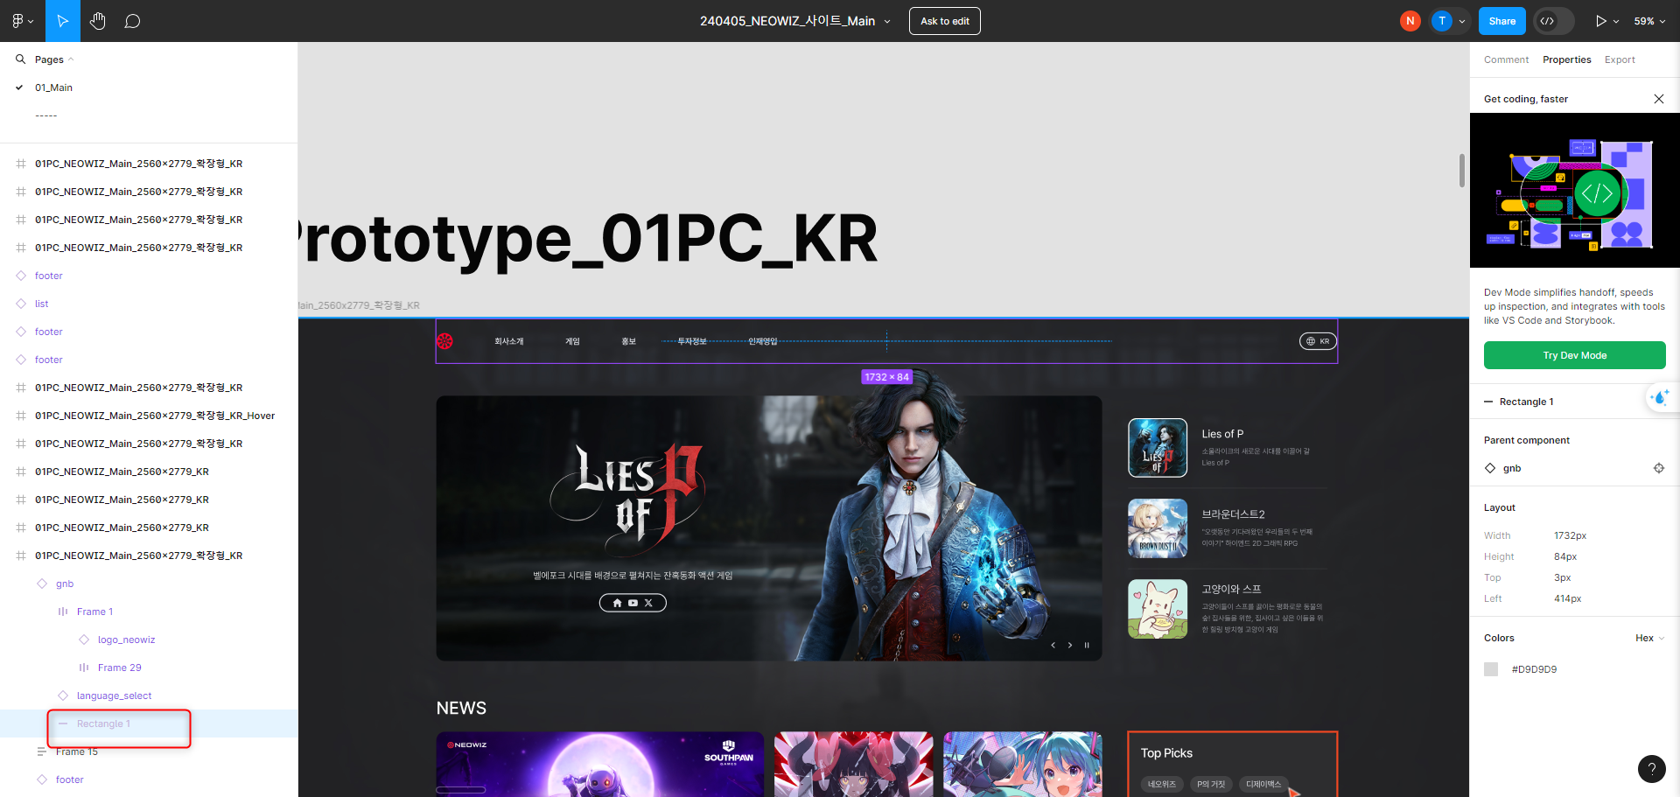This screenshot has height=797, width=1680.
Task: Click the 고양이와 스프 game thumbnail
Action: [x=1158, y=609]
